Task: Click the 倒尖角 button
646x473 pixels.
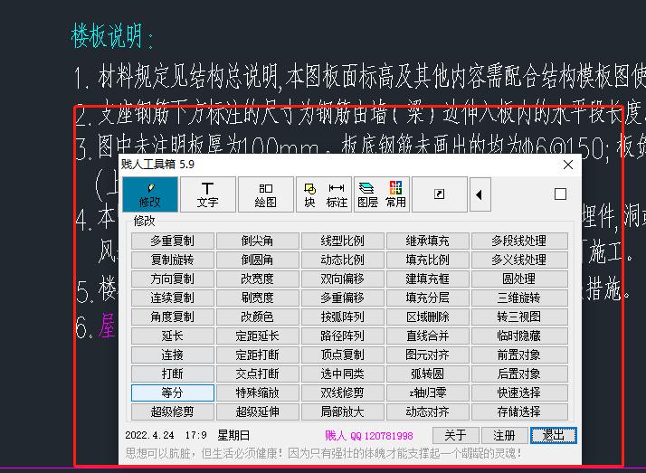Action: 258,241
